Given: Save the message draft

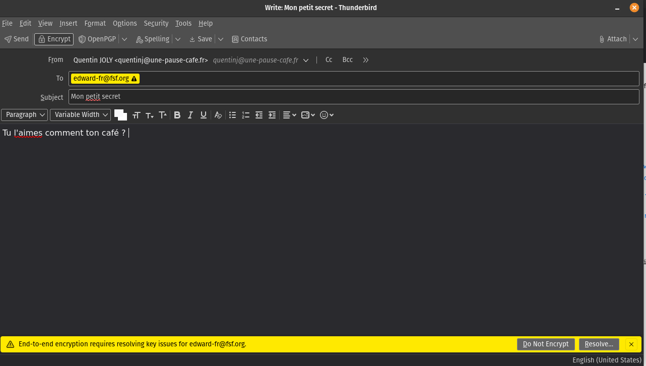Looking at the screenshot, I should (201, 39).
